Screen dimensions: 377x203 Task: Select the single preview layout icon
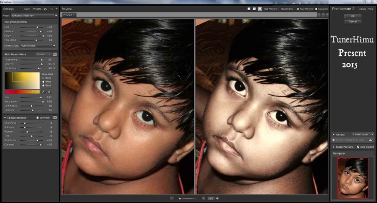pyautogui.click(x=249, y=9)
